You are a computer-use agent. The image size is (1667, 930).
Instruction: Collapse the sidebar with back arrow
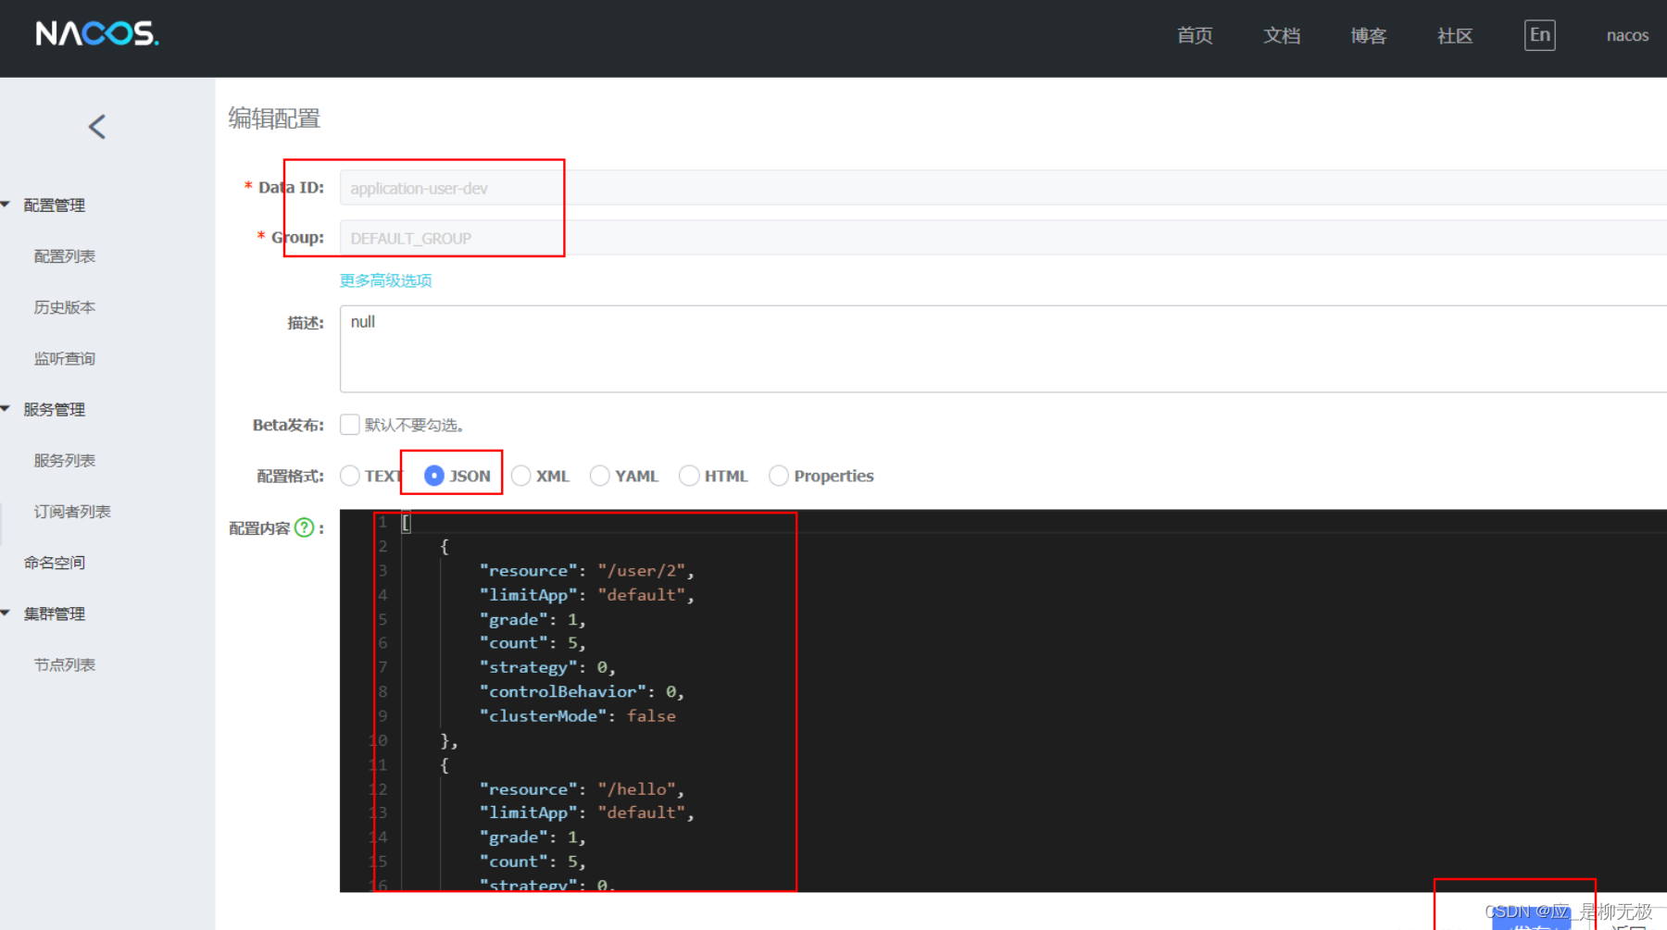[x=97, y=127]
